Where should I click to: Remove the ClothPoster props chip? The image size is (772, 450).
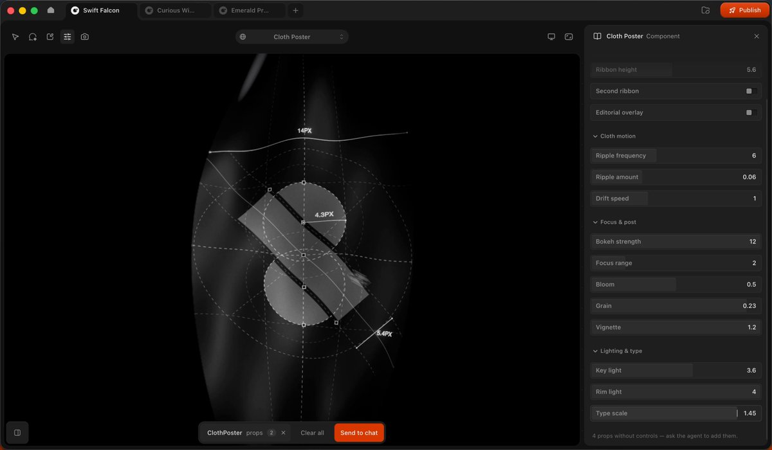[283, 433]
